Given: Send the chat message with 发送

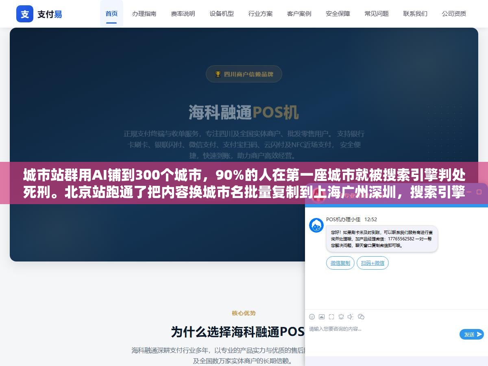Looking at the screenshot, I should 472,334.
